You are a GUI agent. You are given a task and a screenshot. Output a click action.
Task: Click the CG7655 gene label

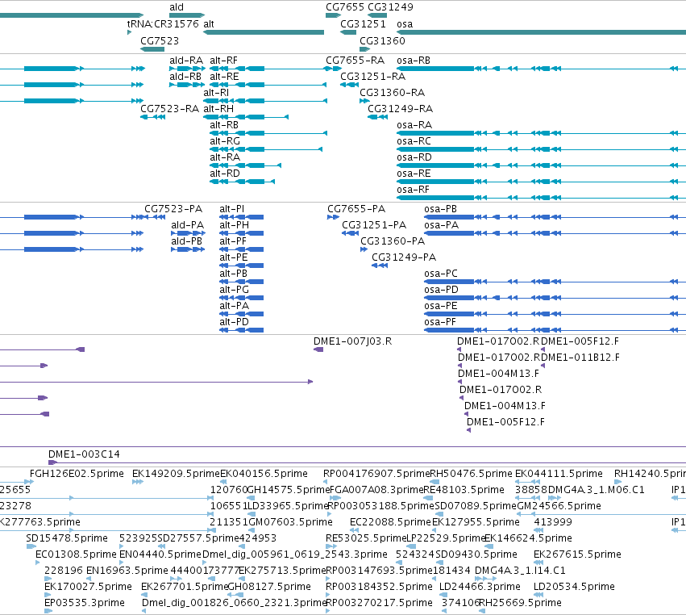(345, 7)
